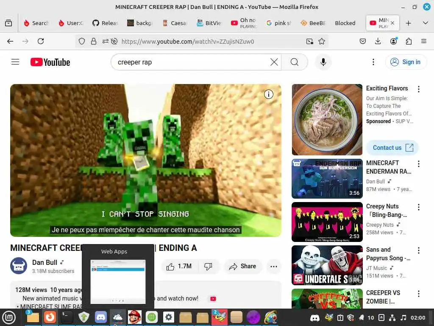The width and height of the screenshot is (434, 326).
Task: List all tabs dropdown arrow
Action: (x=426, y=23)
